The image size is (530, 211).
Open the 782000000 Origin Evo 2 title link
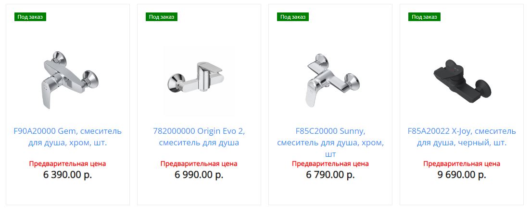(x=199, y=137)
